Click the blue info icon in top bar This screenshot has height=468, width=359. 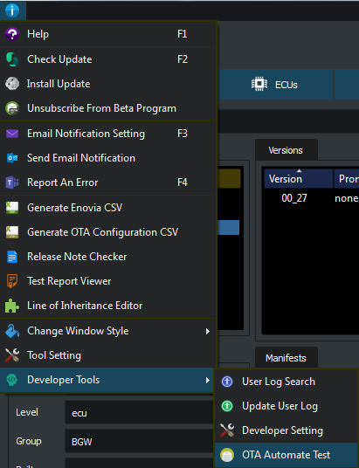12,10
